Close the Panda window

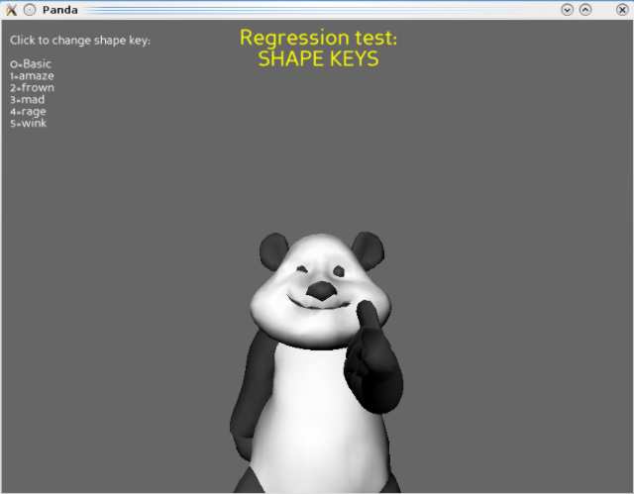(622, 10)
